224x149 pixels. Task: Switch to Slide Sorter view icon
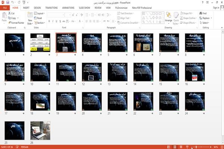pos(175,147)
